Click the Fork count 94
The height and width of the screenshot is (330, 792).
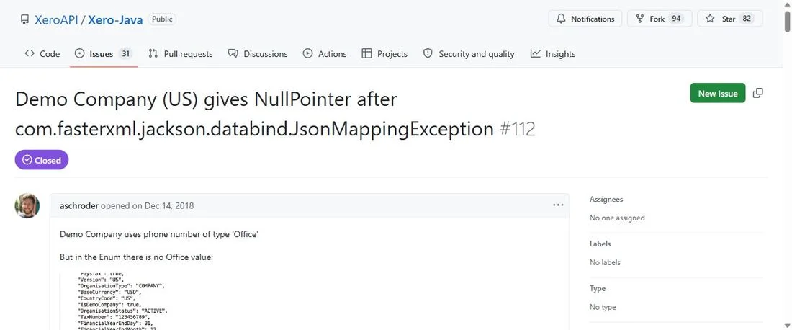676,19
